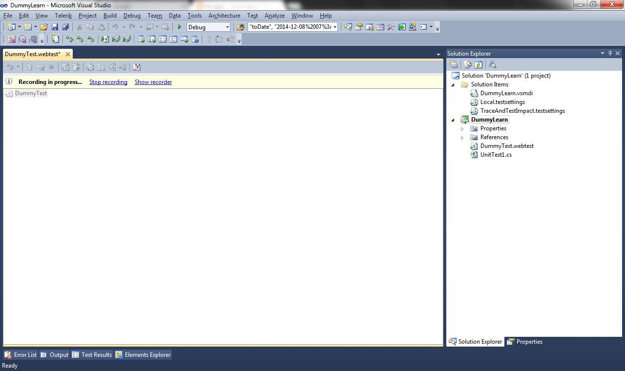The image size is (625, 371).
Task: Click the info icon beside Recording in progress
Action: tap(9, 82)
